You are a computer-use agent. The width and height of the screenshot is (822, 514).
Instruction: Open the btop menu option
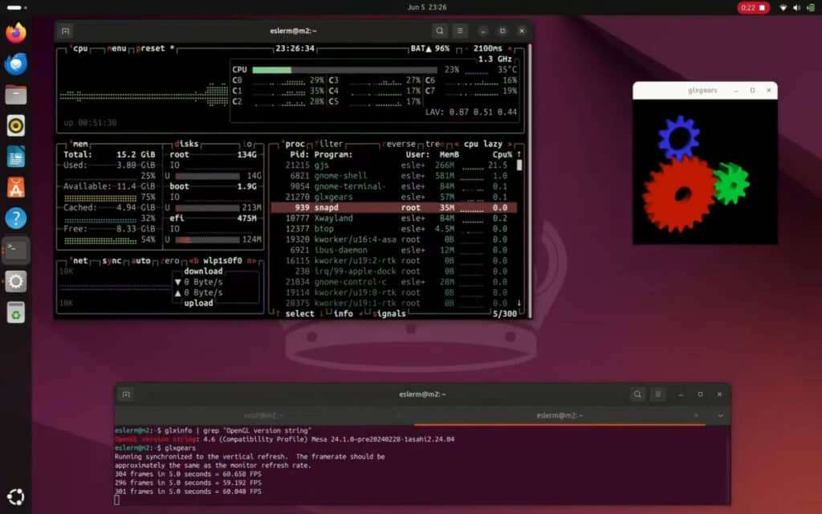111,48
